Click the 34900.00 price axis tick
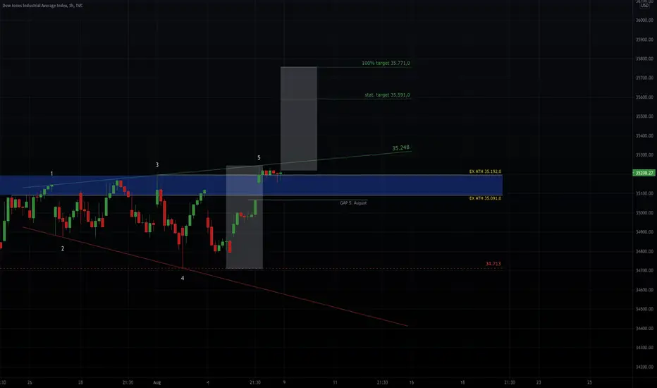This screenshot has height=388, width=657. [x=644, y=232]
